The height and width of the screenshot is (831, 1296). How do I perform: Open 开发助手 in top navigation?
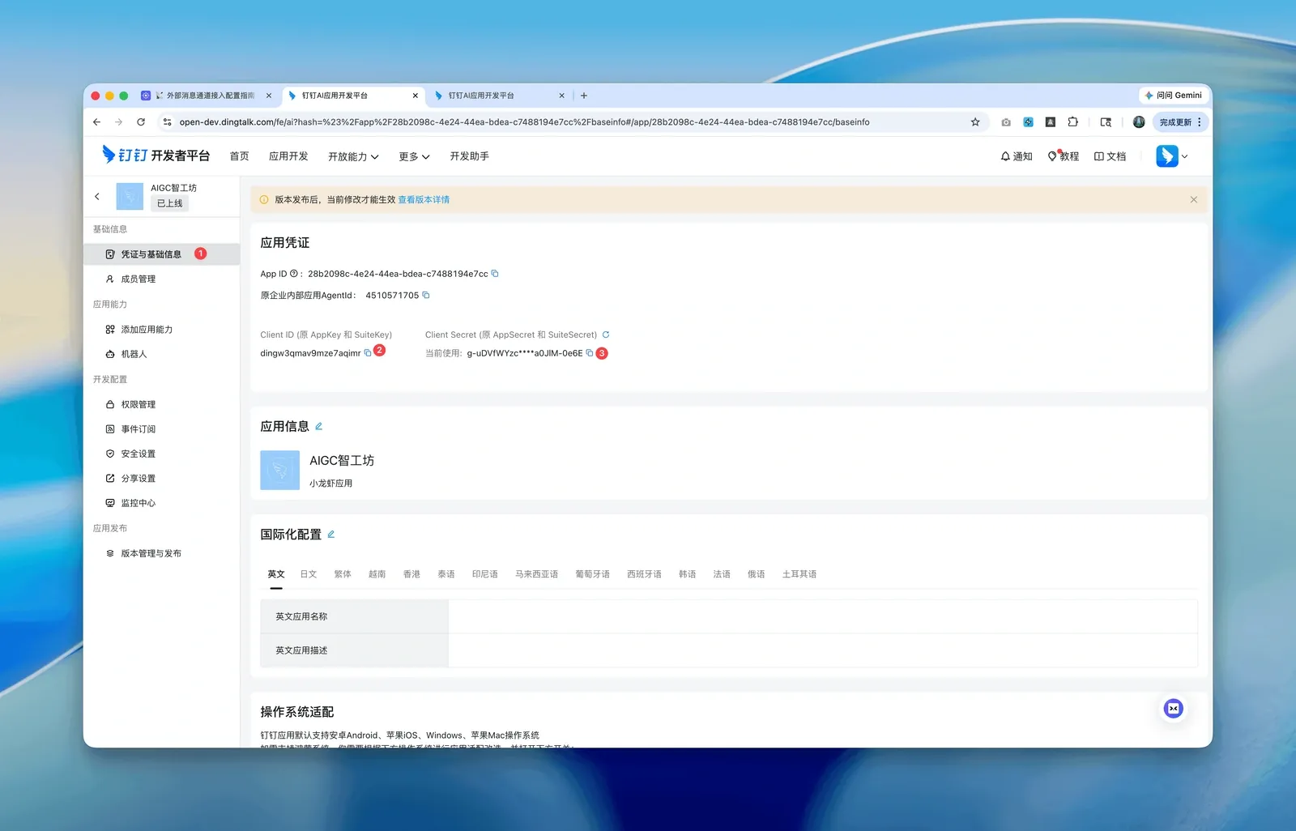point(470,156)
